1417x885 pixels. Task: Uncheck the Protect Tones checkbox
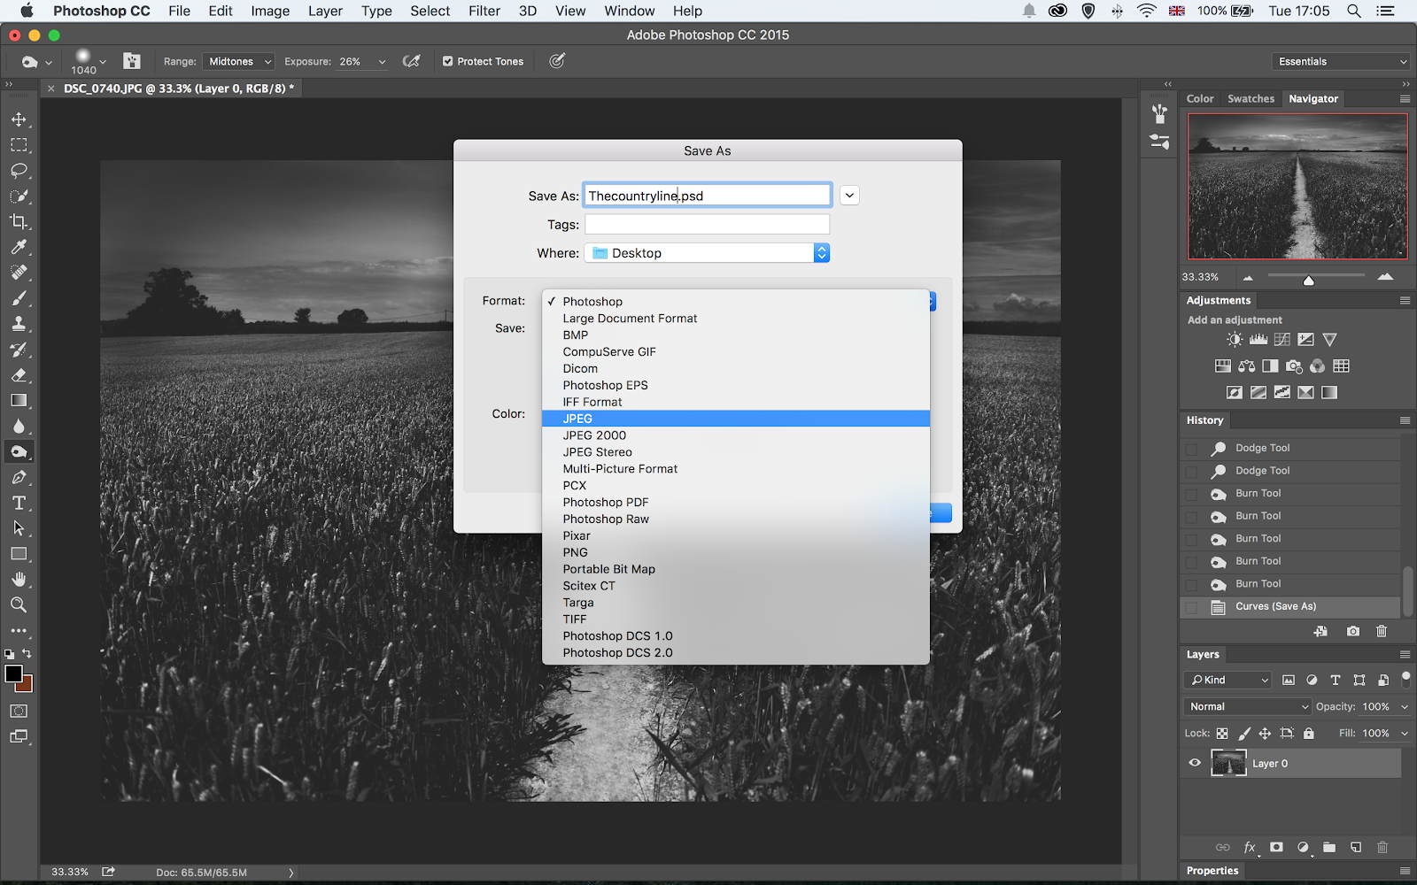point(447,61)
